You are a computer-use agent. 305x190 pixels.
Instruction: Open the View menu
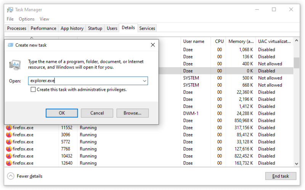click(x=44, y=19)
